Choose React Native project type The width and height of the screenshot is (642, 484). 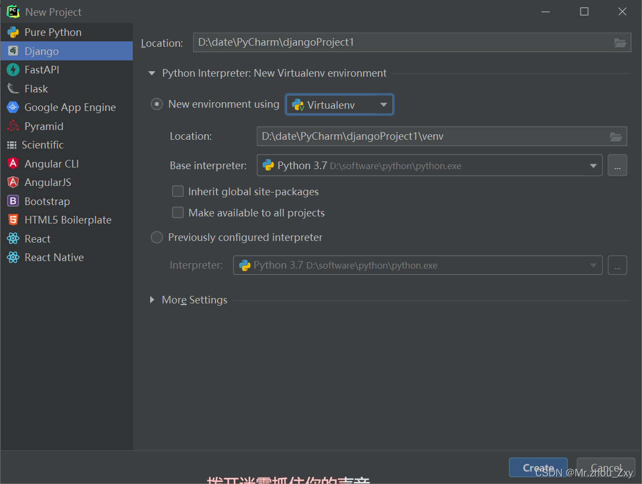(66, 257)
